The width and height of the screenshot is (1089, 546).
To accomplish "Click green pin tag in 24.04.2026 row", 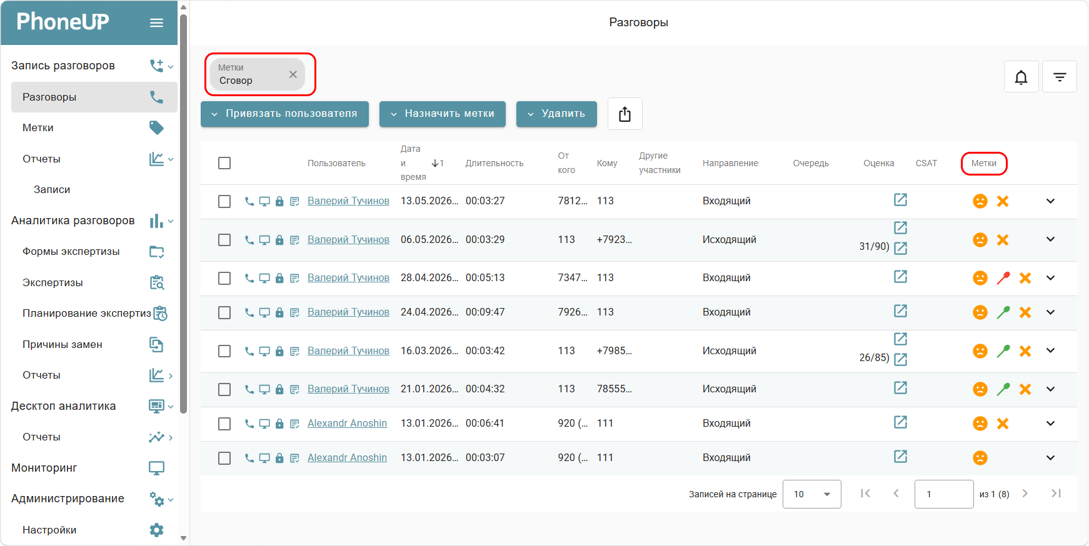I will pos(1003,312).
